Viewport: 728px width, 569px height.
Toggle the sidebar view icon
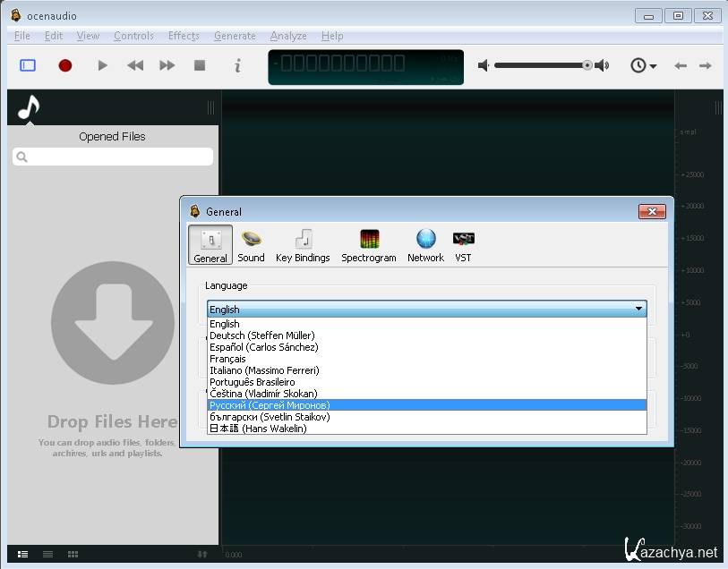28,65
